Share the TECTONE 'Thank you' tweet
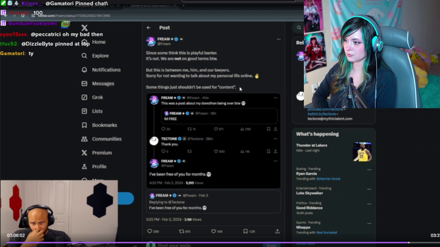 click(276, 151)
